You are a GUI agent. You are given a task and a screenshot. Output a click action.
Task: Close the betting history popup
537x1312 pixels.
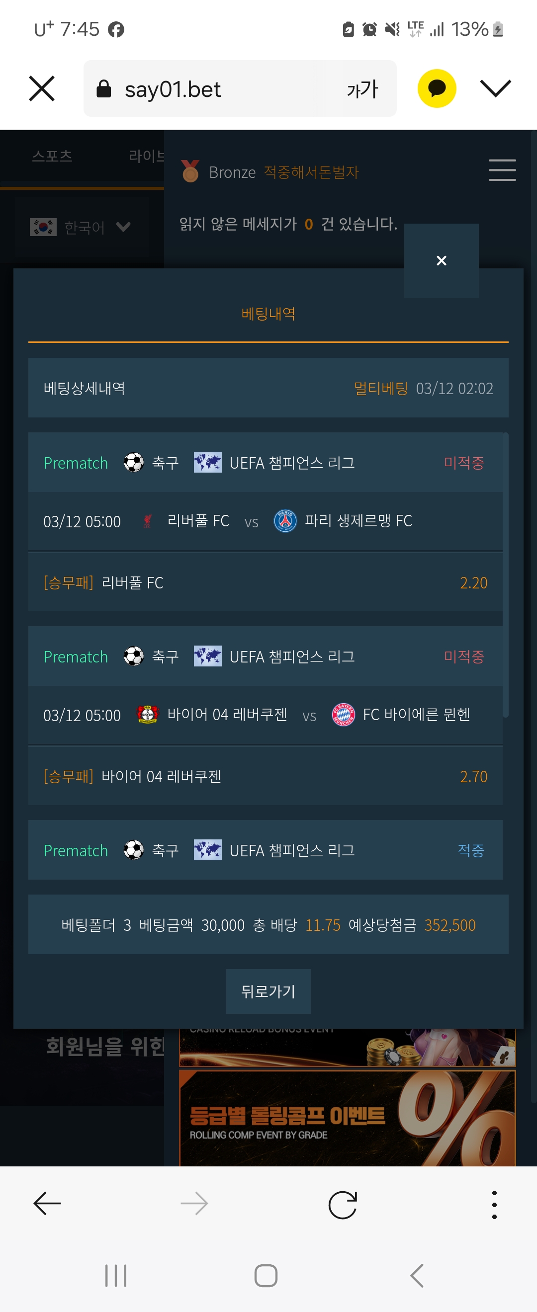click(x=441, y=261)
